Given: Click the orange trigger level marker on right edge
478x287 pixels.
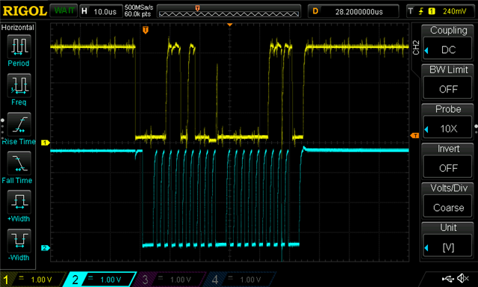Looking at the screenshot, I should (x=415, y=135).
